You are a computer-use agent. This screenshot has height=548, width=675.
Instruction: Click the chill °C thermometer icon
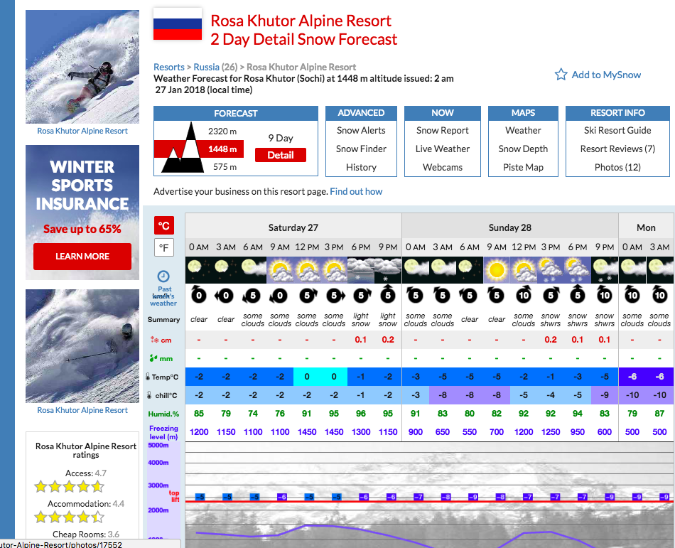click(149, 395)
